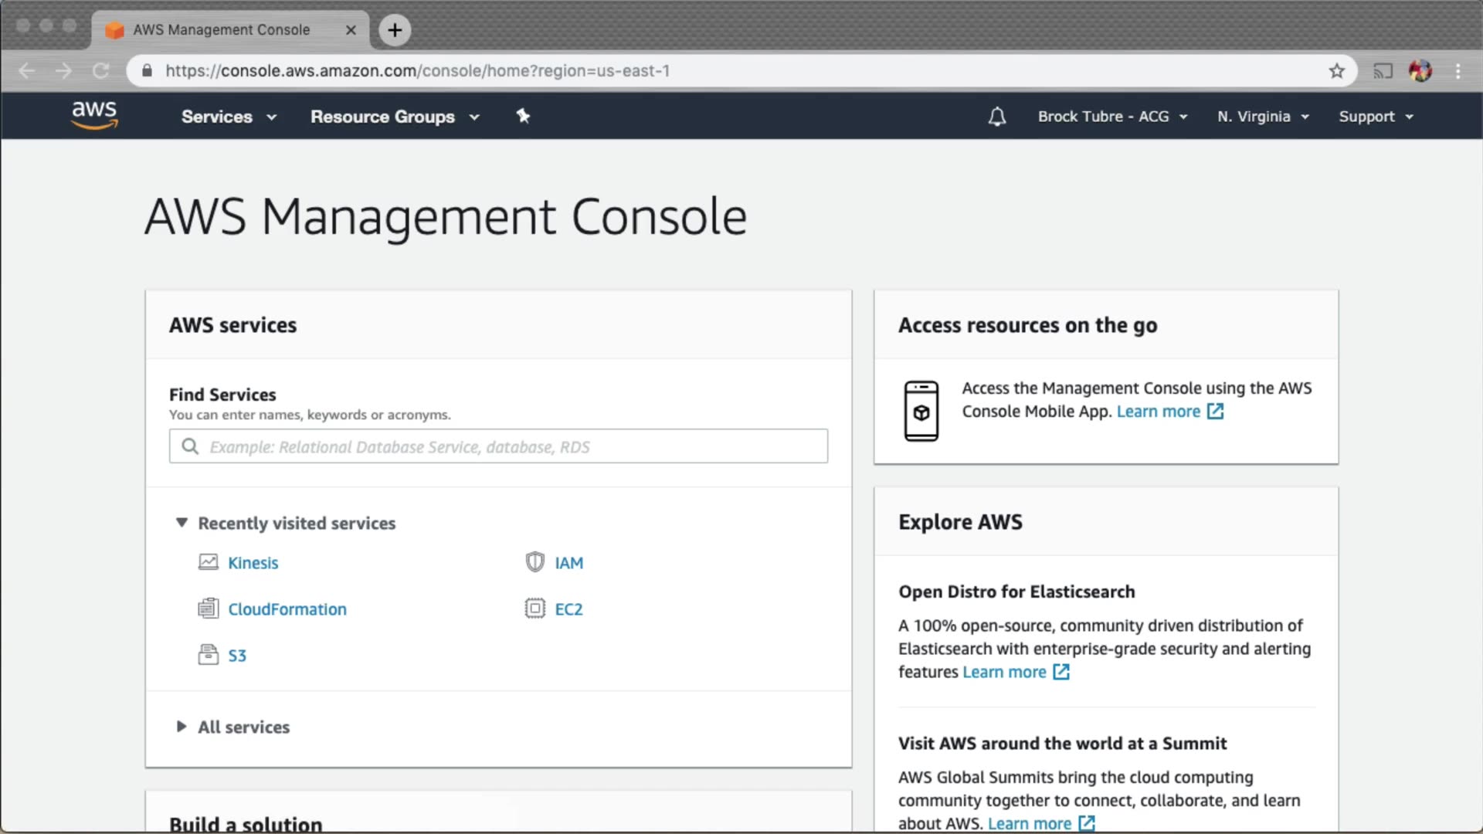Viewport: 1483px width, 834px height.
Task: Click the notifications bell icon
Action: pos(997,117)
